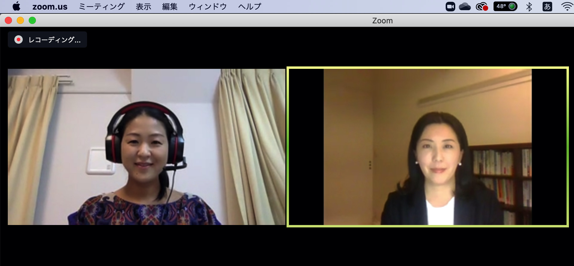
Task: Close the Zoom window with red button
Action: pos(8,20)
